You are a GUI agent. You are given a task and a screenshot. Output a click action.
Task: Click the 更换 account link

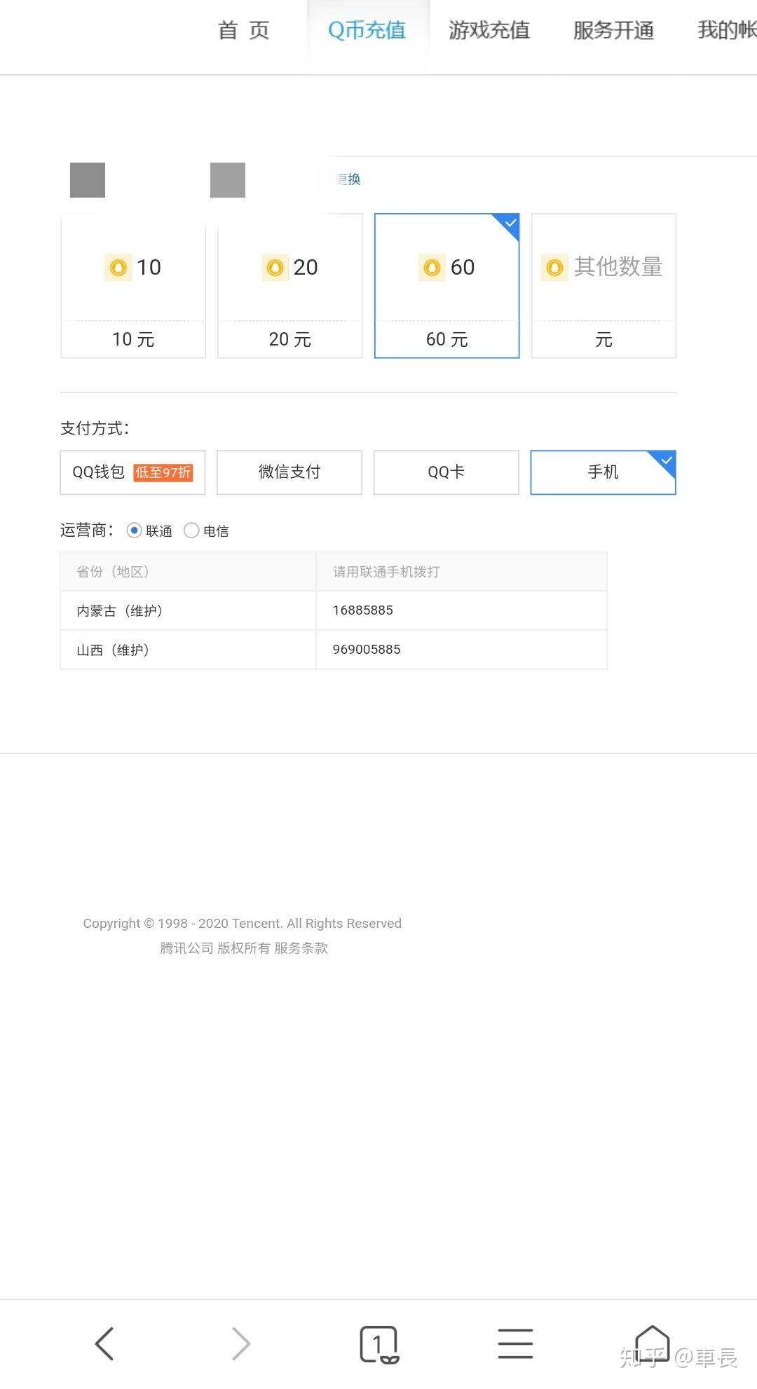click(x=348, y=179)
